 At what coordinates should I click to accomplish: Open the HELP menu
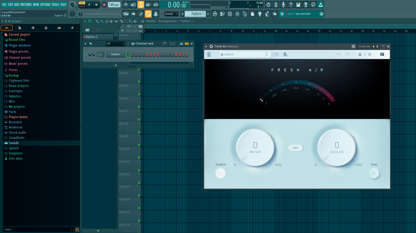(x=63, y=5)
